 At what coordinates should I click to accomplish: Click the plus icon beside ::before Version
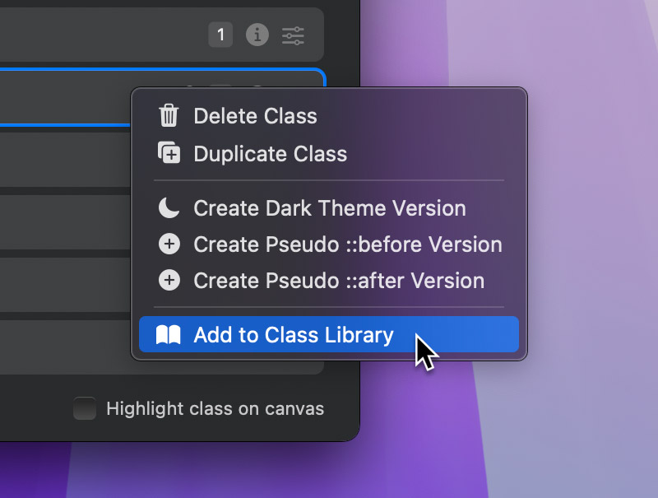coord(169,244)
